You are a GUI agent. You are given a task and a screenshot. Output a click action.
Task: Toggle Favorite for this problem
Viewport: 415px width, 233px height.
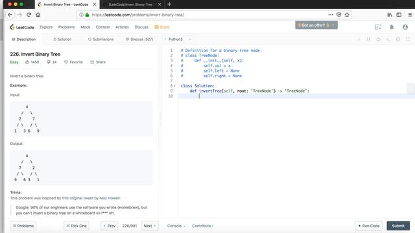pos(73,62)
